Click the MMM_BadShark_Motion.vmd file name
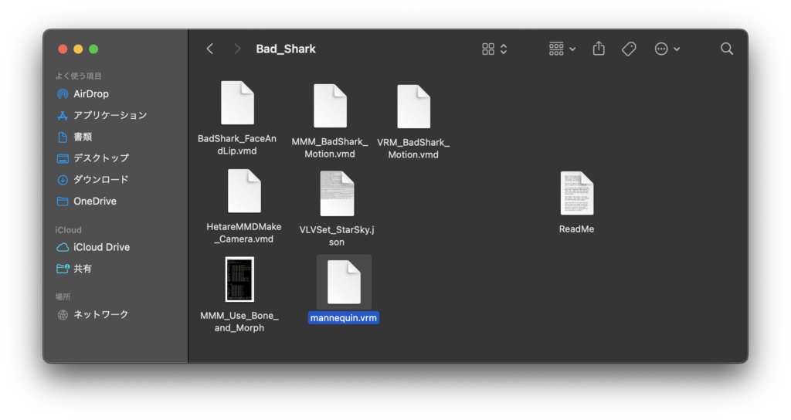The image size is (791, 420). (330, 147)
